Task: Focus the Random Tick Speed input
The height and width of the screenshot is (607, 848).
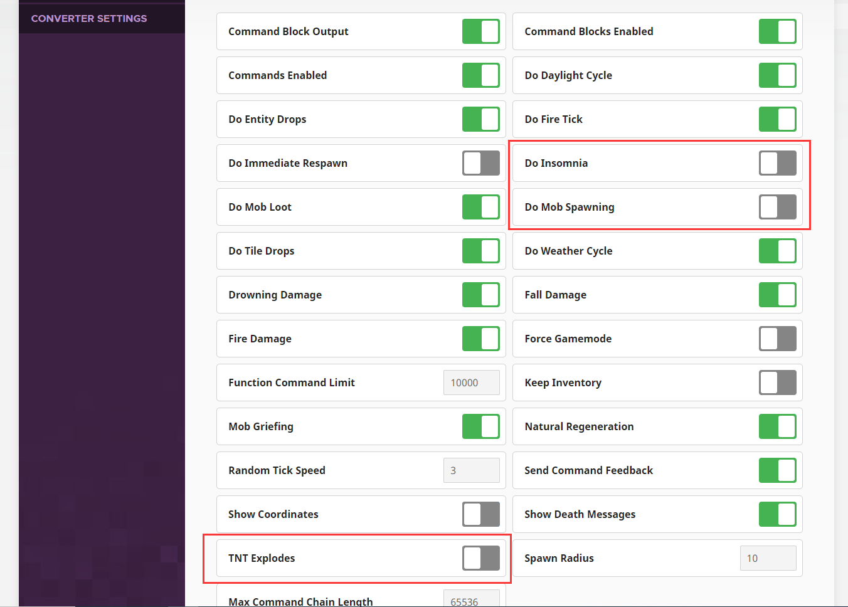Action: (472, 470)
